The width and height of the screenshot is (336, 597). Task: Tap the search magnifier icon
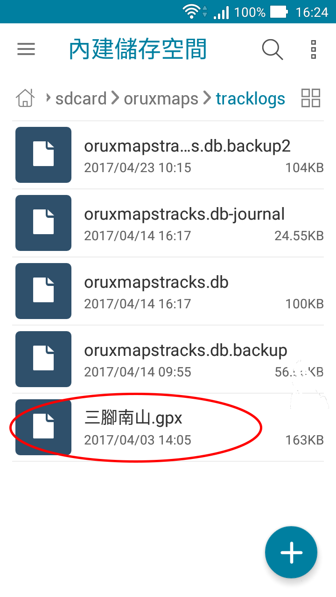tap(273, 49)
